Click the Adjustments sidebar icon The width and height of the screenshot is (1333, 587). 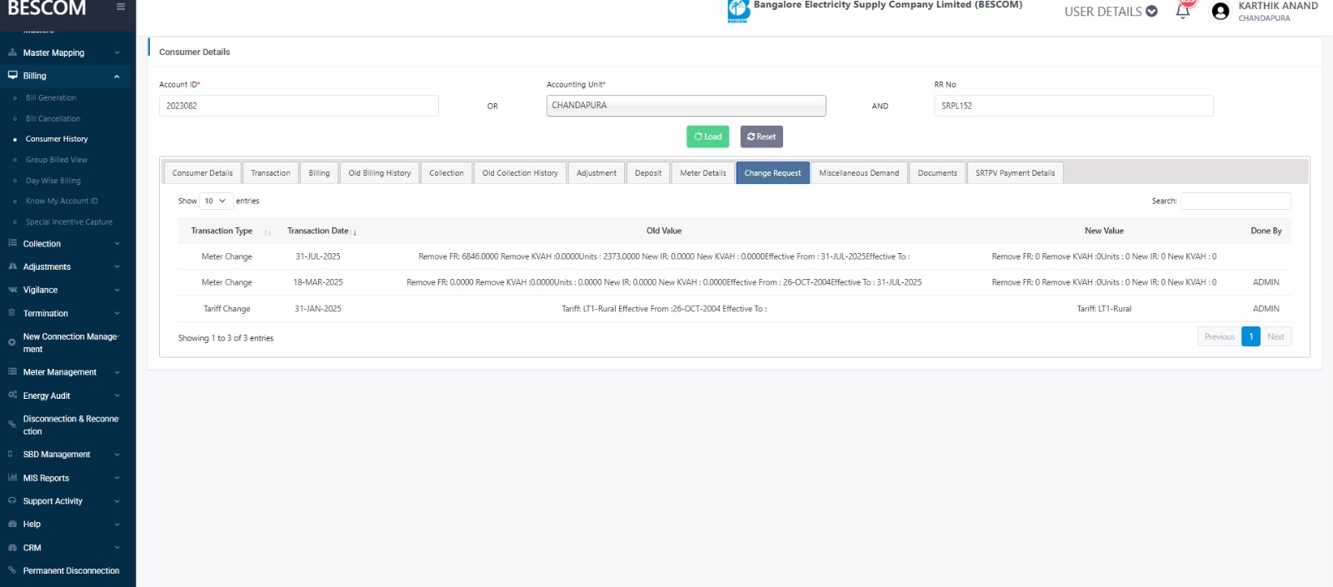[12, 267]
